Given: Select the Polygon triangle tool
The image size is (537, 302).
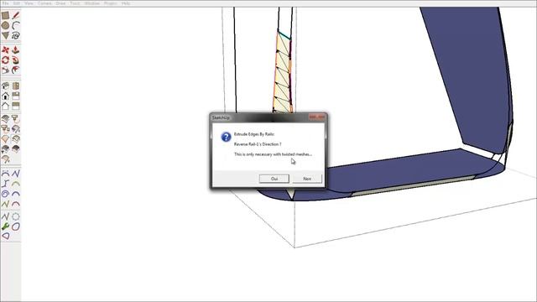Looking at the screenshot, I should (x=5, y=35).
